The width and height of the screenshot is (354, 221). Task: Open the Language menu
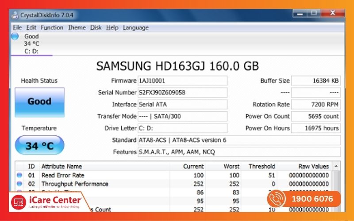point(136,27)
